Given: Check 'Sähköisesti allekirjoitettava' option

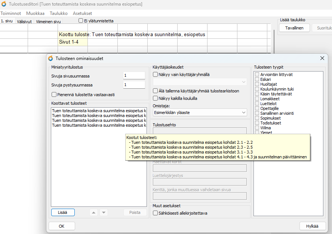Looking at the screenshot, I should tap(156, 213).
